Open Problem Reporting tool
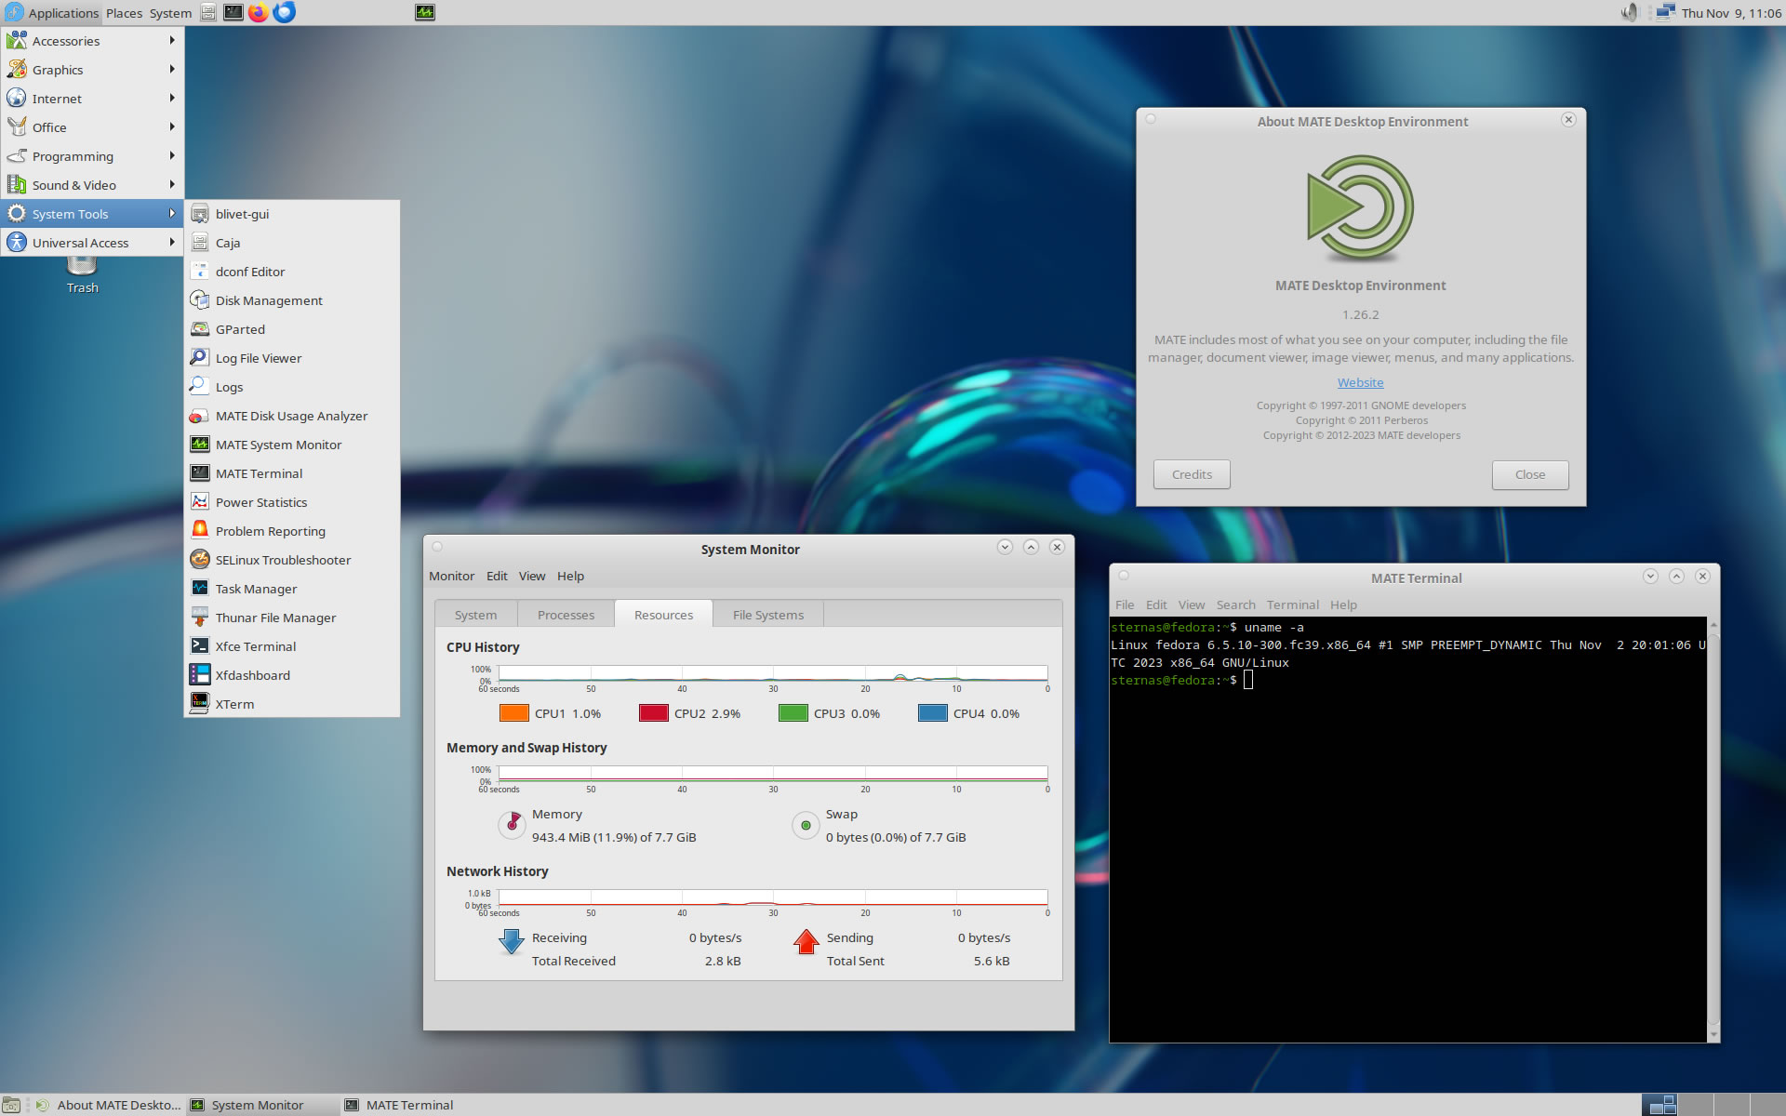Viewport: 1786px width, 1116px height. click(292, 531)
